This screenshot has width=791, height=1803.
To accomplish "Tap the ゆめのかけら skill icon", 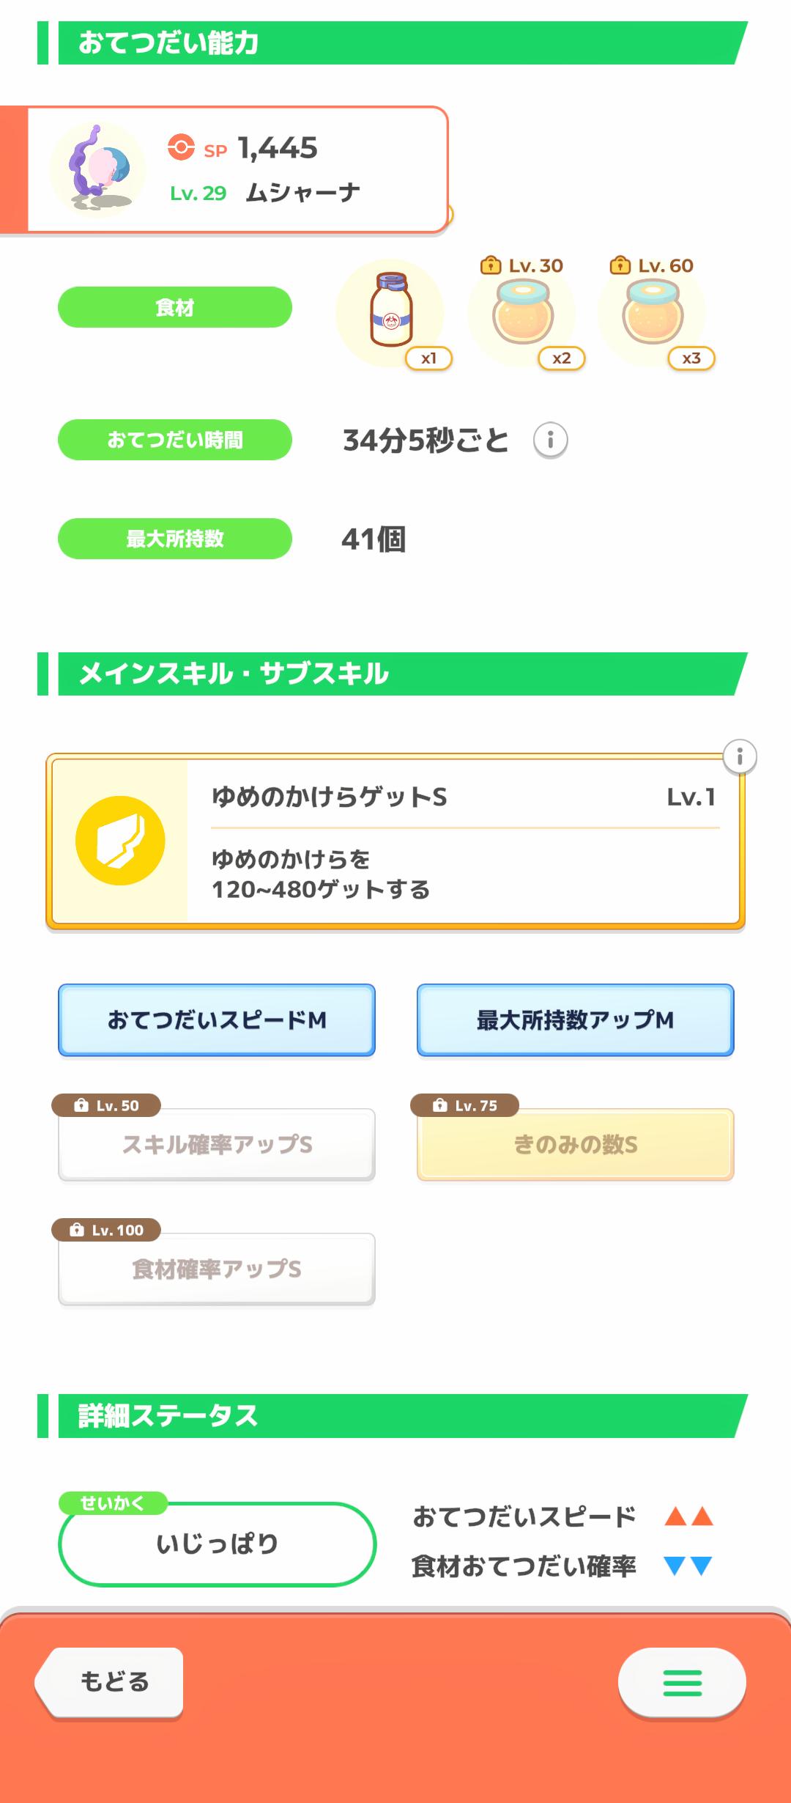I will pos(120,841).
